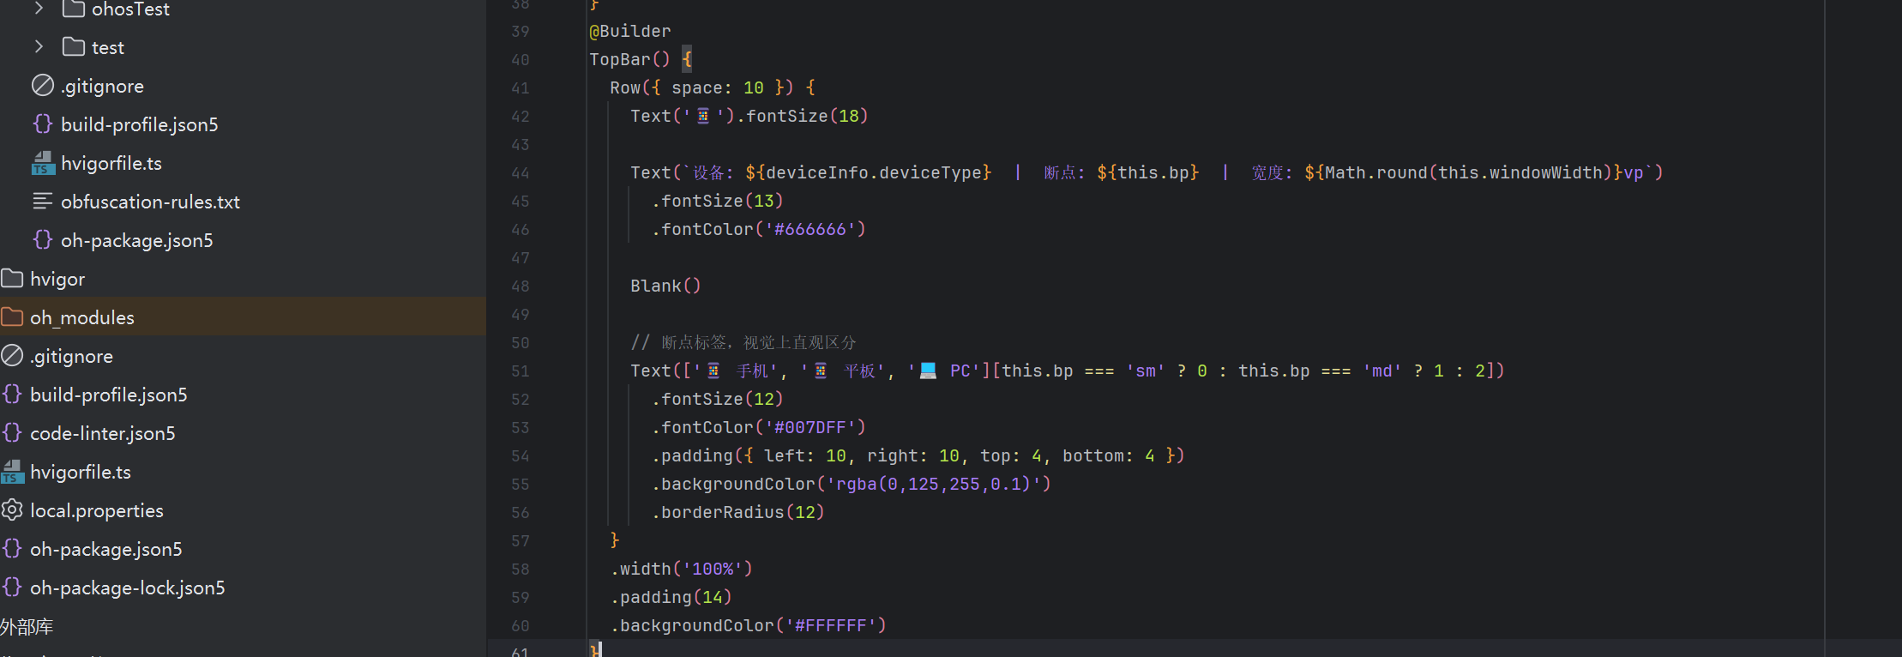The image size is (1902, 657).
Task: Click the gear icon of local.properties
Action: tap(12, 509)
